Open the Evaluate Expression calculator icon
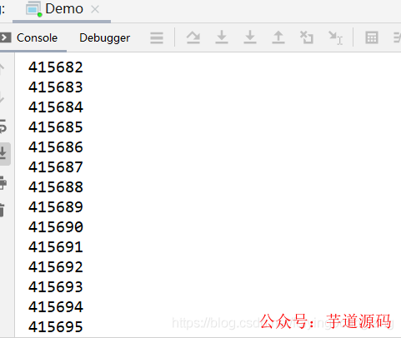Image resolution: width=401 pixels, height=338 pixels. point(372,37)
